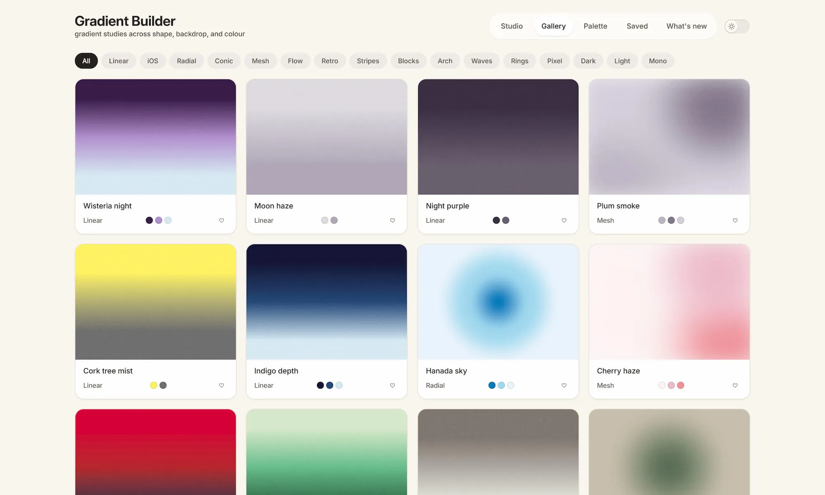The width and height of the screenshot is (825, 495).
Task: Open the Studio tab
Action: tap(512, 26)
